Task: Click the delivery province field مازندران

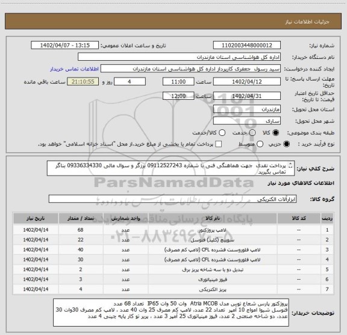Action: pos(247,109)
